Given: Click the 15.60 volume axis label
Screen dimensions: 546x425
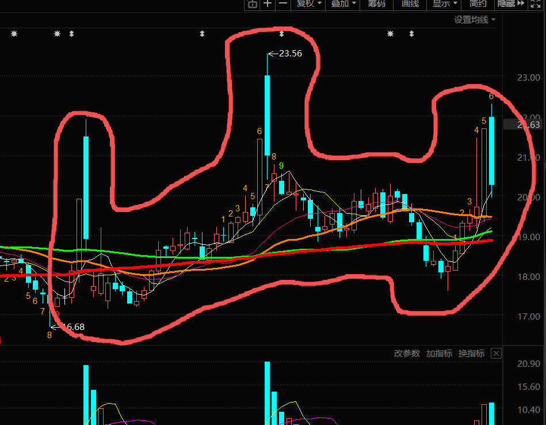Looking at the screenshot, I should pos(529,386).
